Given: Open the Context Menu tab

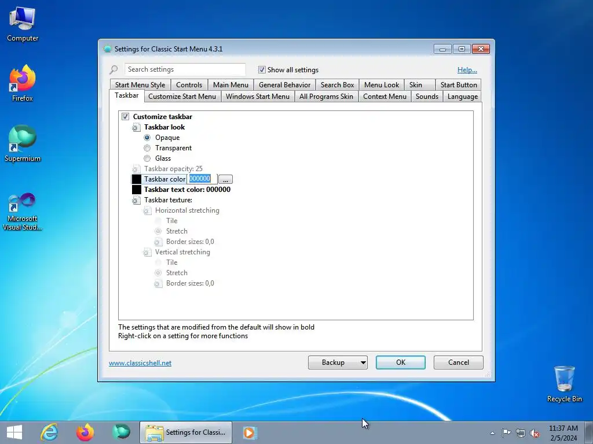Looking at the screenshot, I should click(x=385, y=97).
